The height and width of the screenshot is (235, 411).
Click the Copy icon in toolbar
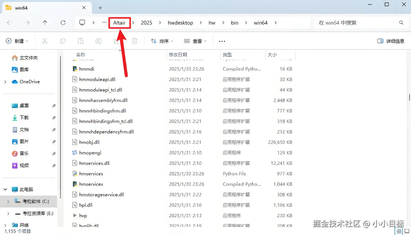pos(63,41)
